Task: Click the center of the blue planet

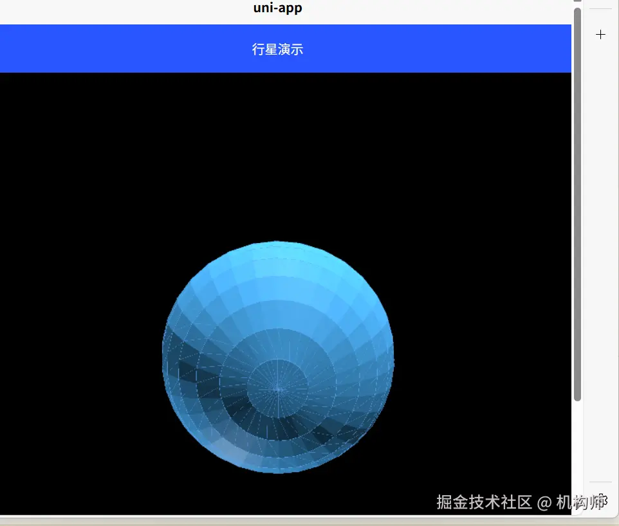Action: point(278,357)
